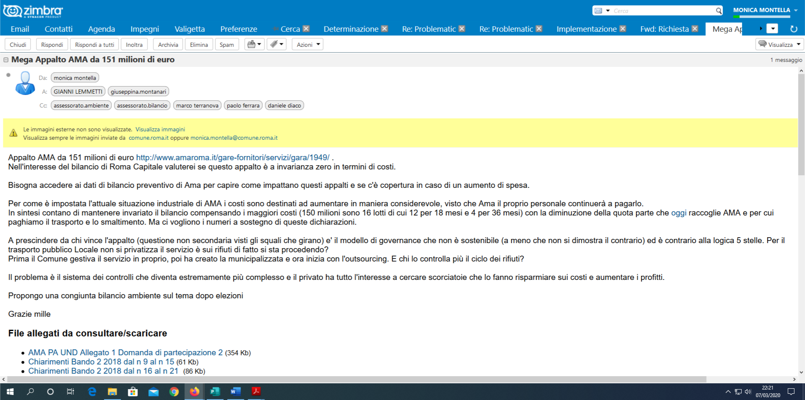Click in the Cerca search field

(663, 11)
